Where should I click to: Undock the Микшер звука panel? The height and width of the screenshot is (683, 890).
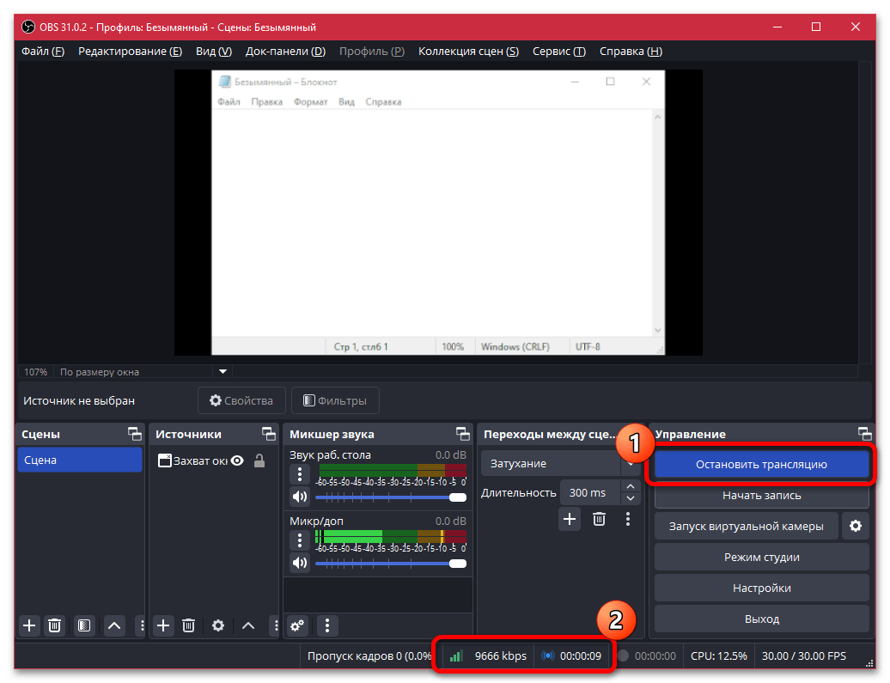point(462,435)
